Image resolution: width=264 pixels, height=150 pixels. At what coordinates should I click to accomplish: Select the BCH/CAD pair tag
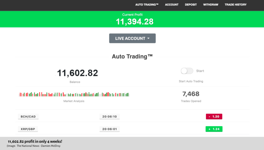click(28, 116)
